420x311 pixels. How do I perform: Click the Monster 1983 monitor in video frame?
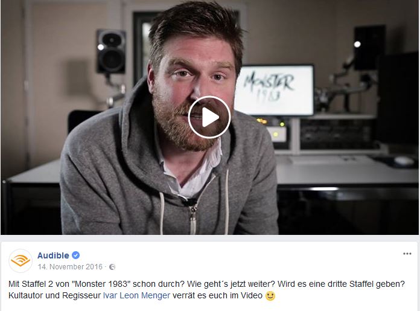click(275, 90)
